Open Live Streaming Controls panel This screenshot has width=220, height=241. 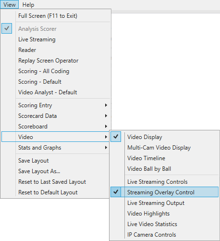(164, 182)
